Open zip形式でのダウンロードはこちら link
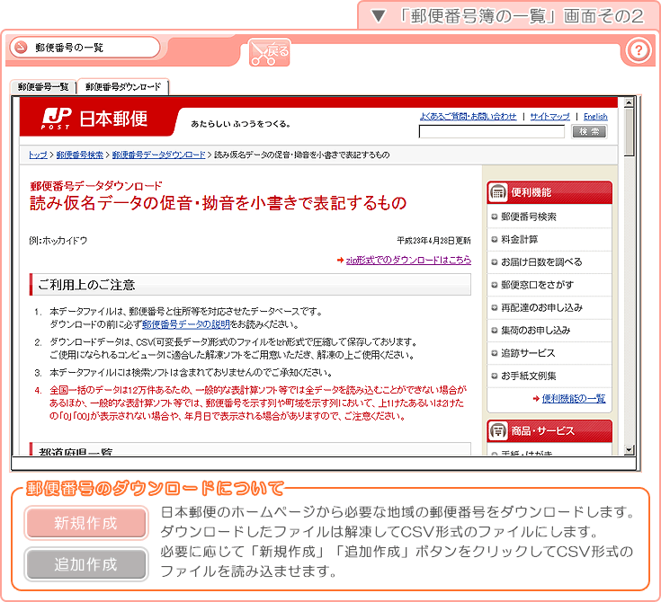661x602 pixels. tap(407, 260)
